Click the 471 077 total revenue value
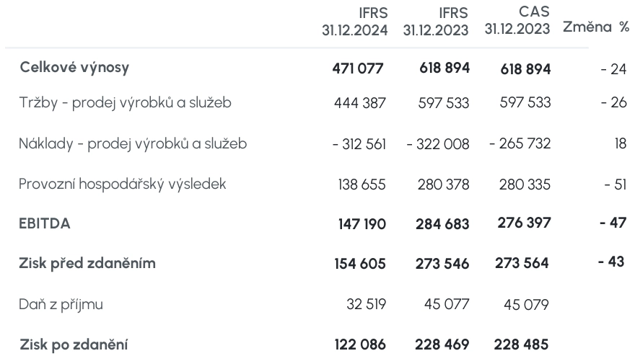 pos(358,68)
